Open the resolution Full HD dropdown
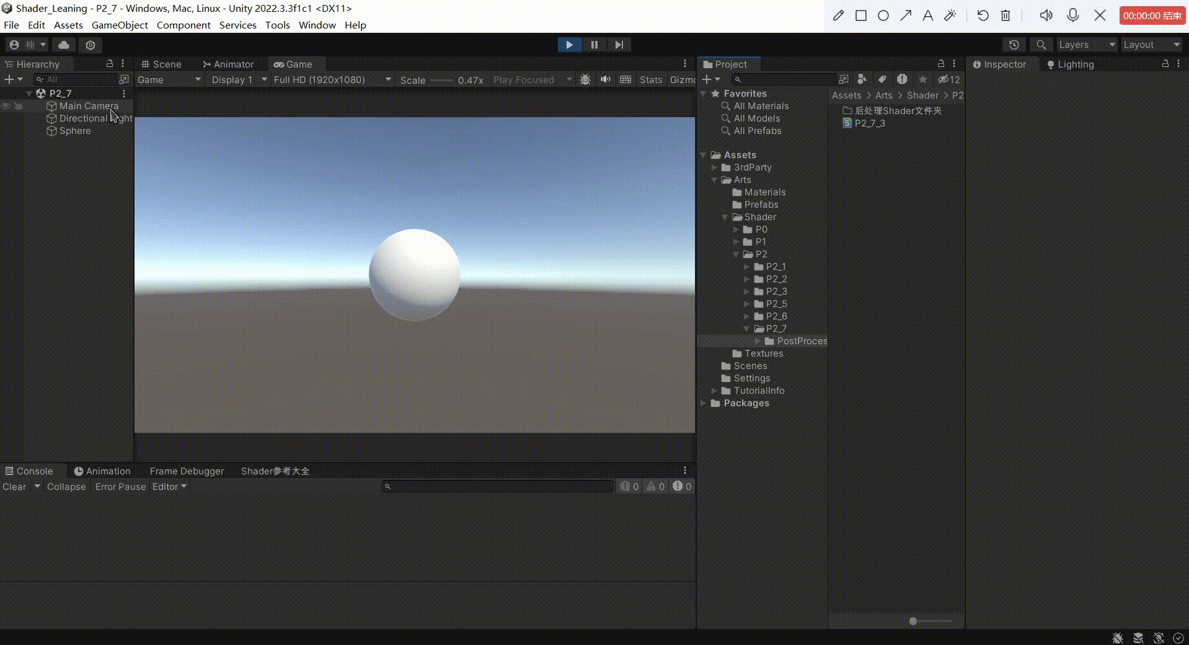1189x645 pixels. [332, 79]
